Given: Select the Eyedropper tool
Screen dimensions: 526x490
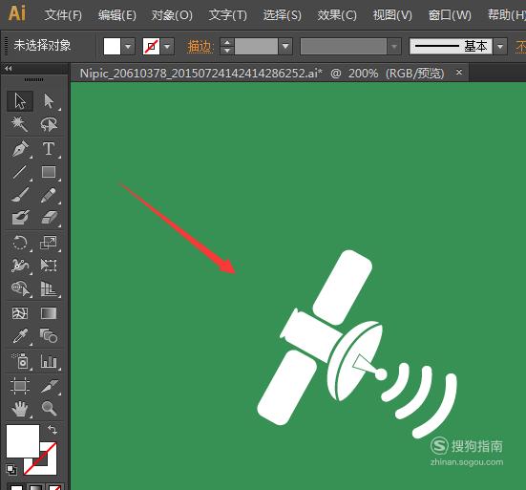Looking at the screenshot, I should coord(20,335).
